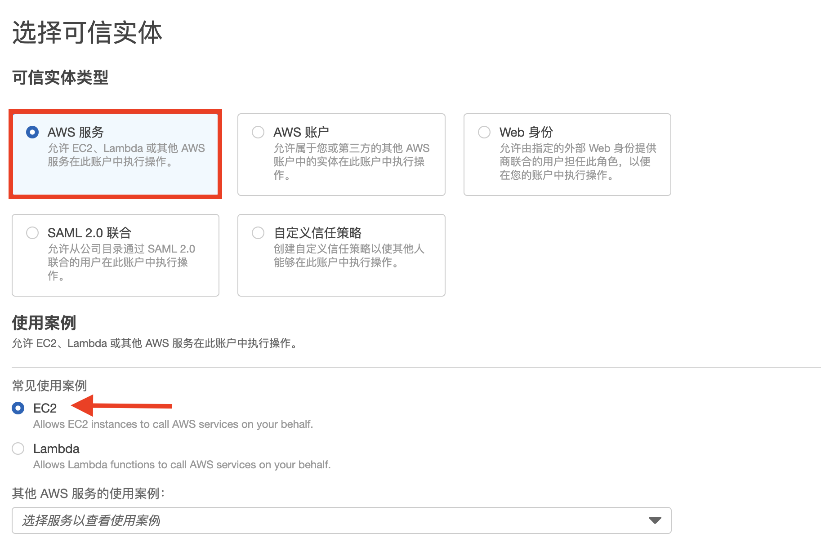Click the 可信实体类型 section heading
Image resolution: width=821 pixels, height=551 pixels.
pyautogui.click(x=60, y=78)
